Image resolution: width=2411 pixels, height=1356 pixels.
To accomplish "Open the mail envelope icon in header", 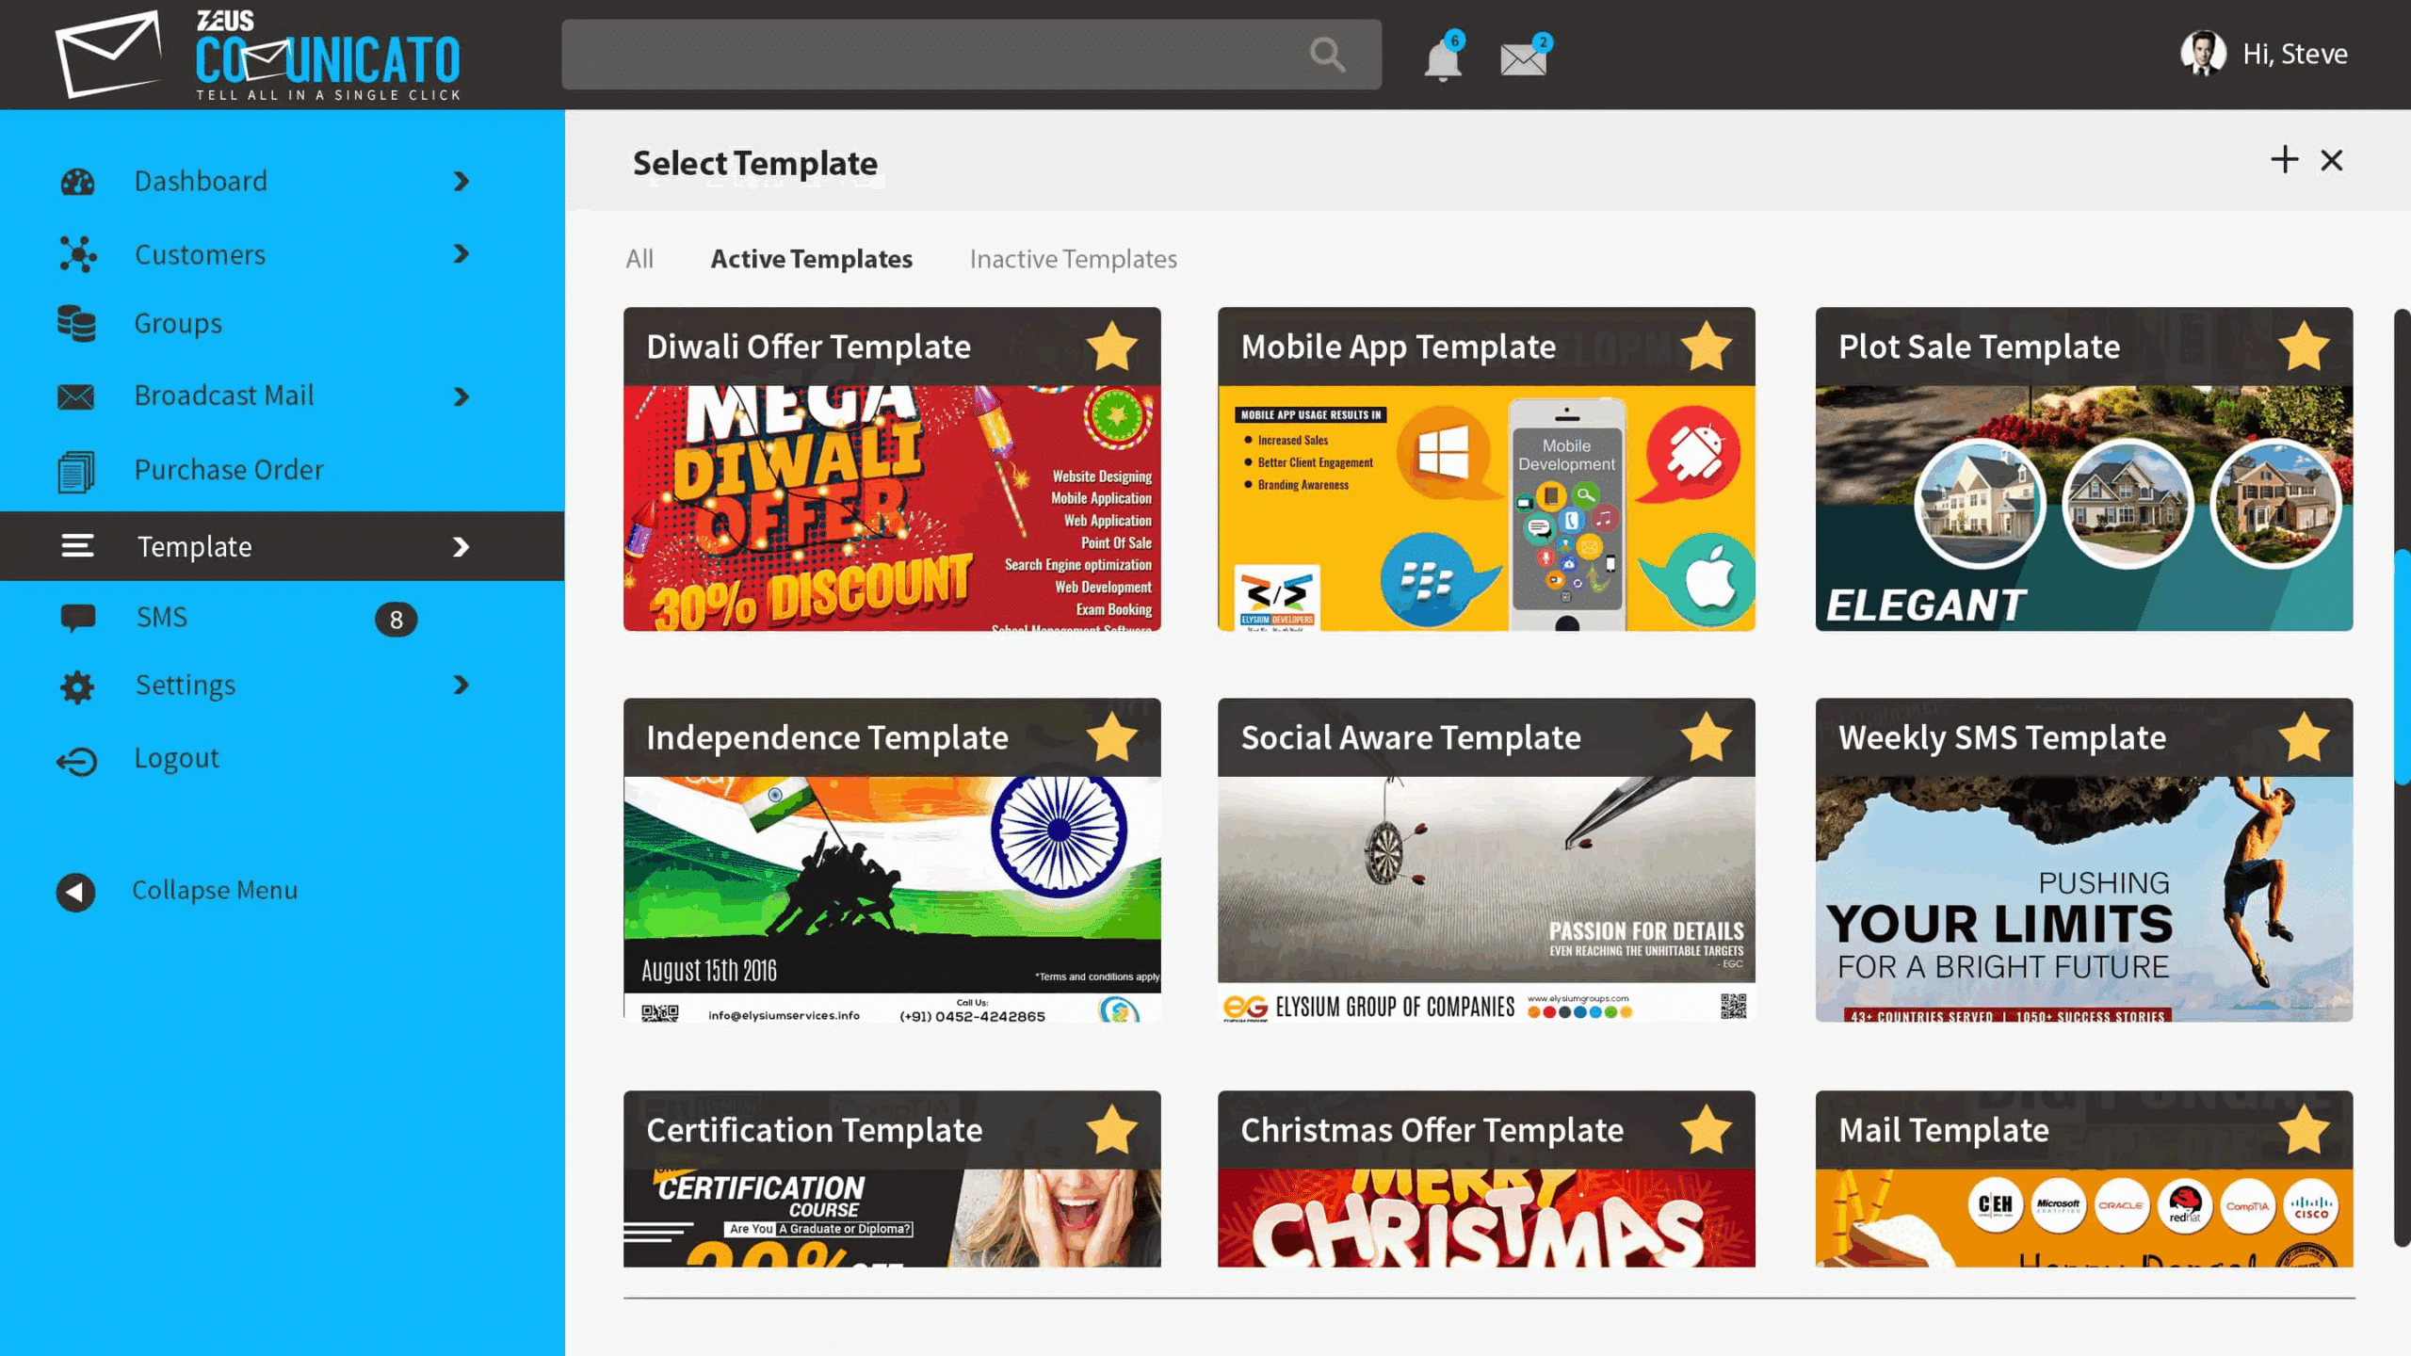I will (x=1523, y=59).
